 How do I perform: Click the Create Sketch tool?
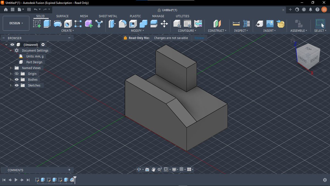point(37,24)
